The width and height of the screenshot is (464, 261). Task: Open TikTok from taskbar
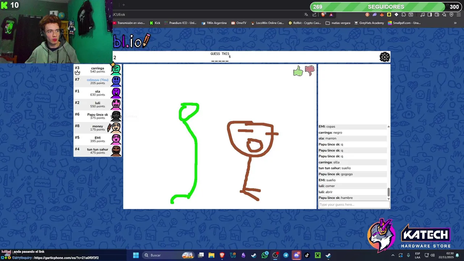click(307, 255)
